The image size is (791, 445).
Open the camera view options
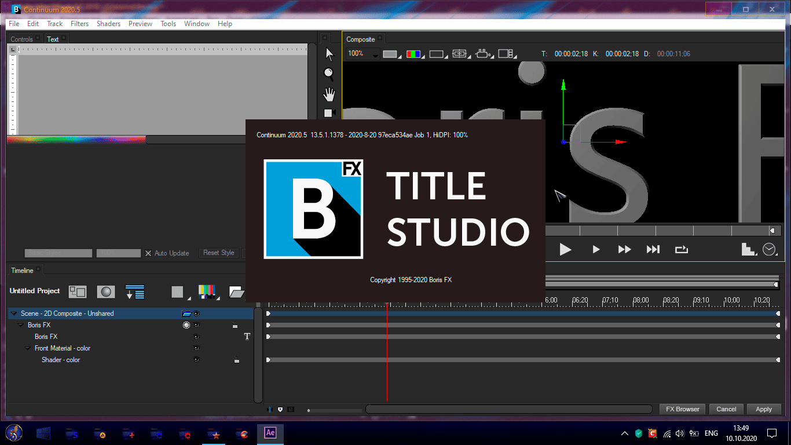pyautogui.click(x=484, y=54)
